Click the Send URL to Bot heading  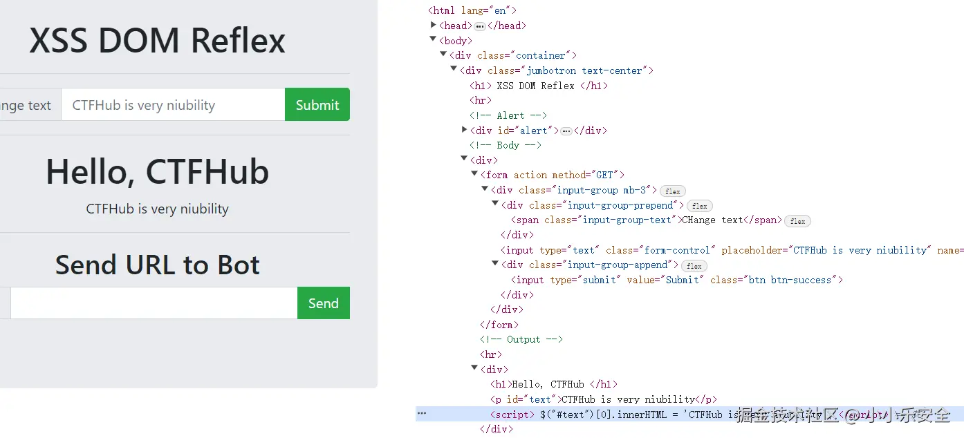click(x=157, y=265)
